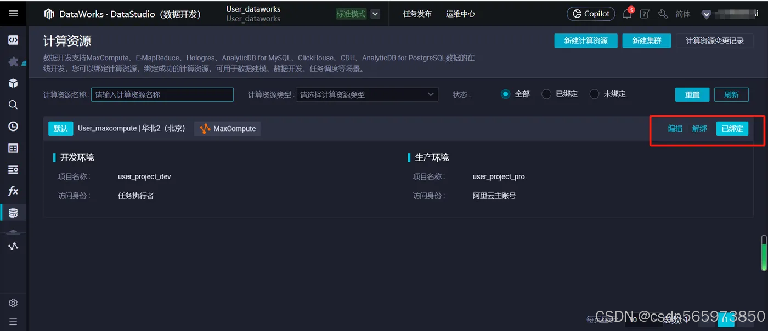Open the workflow nodes sidebar icon
This screenshot has height=331, width=768.
(x=13, y=246)
